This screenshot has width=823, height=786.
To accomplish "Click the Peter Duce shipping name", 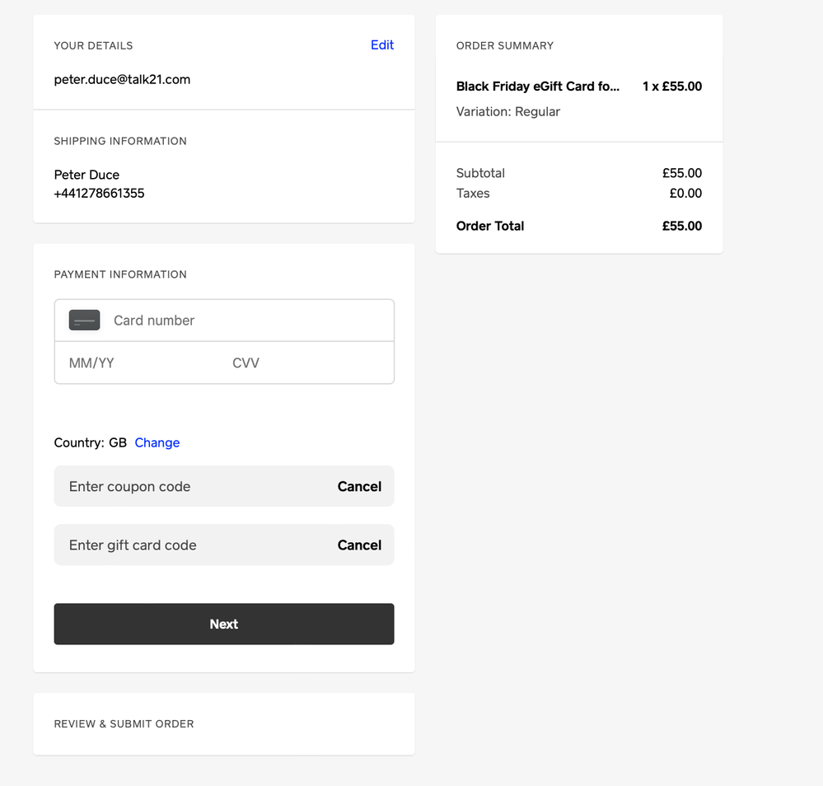I will (x=87, y=175).
